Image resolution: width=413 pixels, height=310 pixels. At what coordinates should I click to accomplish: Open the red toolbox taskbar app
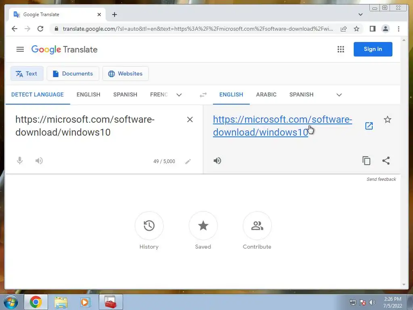click(111, 302)
